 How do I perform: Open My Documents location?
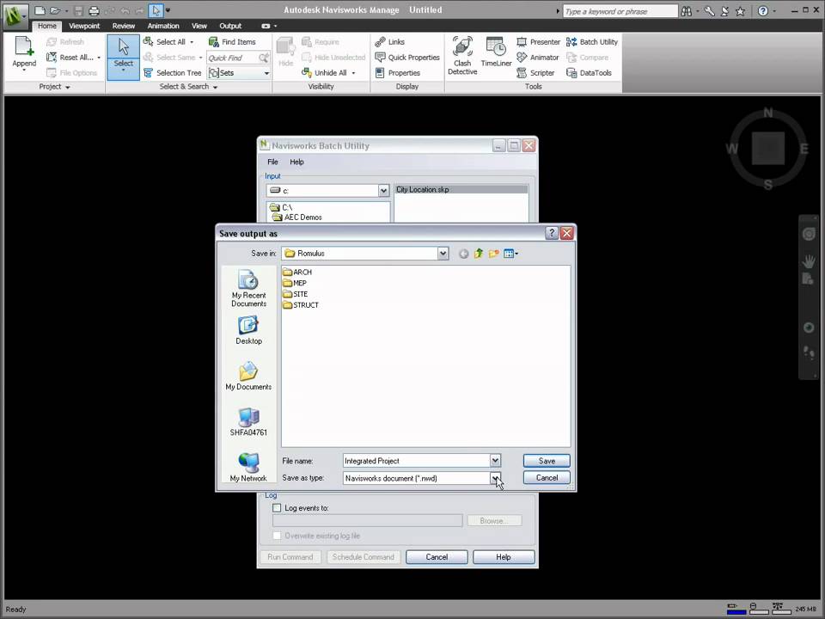[x=248, y=376]
